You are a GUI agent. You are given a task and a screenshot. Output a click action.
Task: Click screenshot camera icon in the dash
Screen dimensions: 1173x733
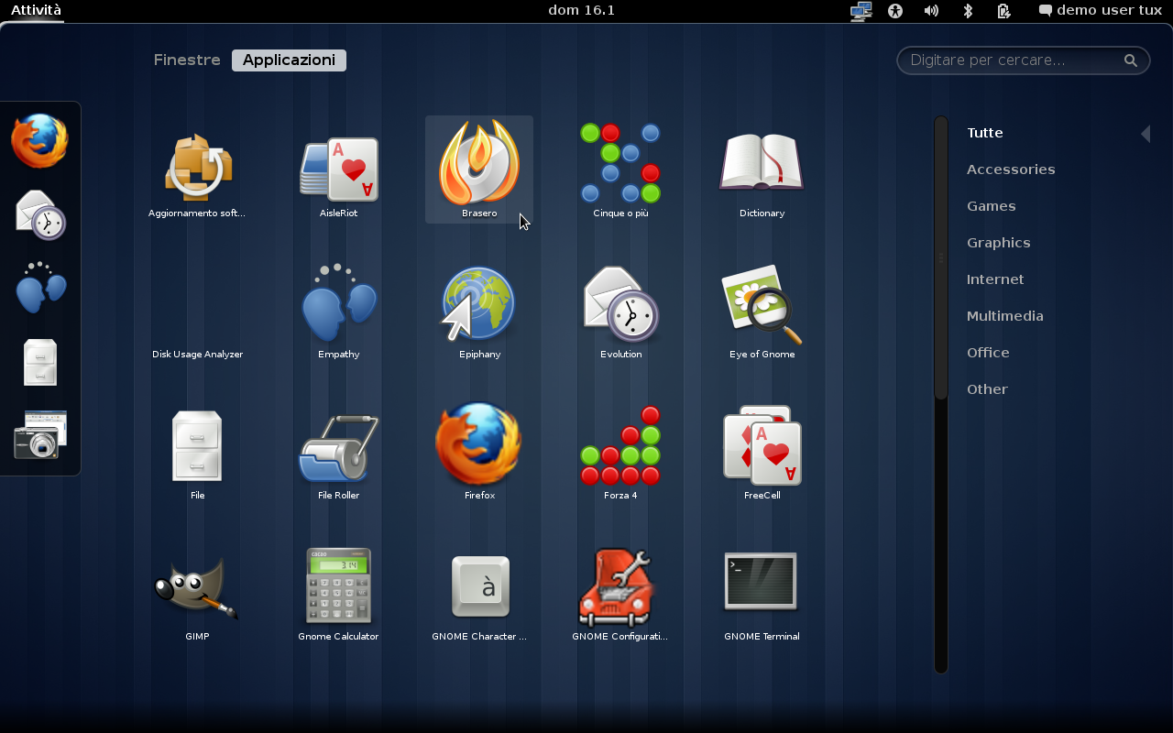pos(40,434)
